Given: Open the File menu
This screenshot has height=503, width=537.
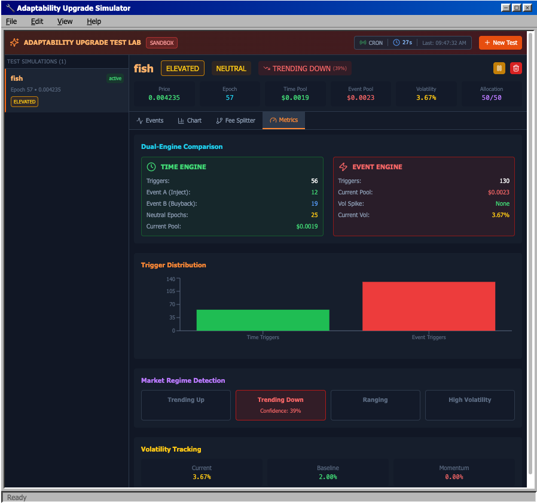Looking at the screenshot, I should (x=11, y=22).
